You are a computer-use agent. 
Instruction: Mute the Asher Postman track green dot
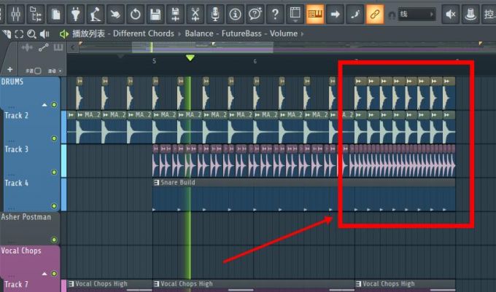point(54,240)
